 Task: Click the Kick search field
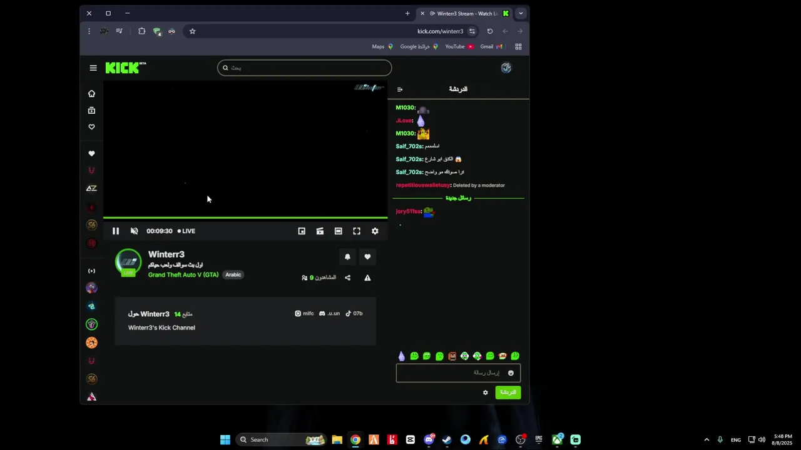coord(304,68)
